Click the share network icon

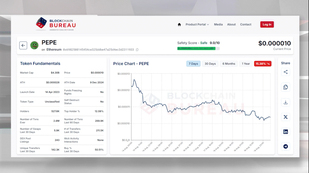(x=285, y=72)
